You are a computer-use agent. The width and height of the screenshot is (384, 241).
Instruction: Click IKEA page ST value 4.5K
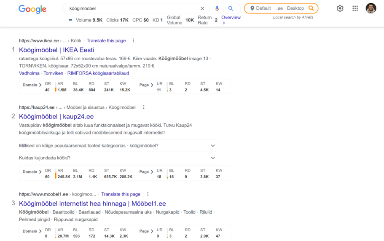coord(204,90)
